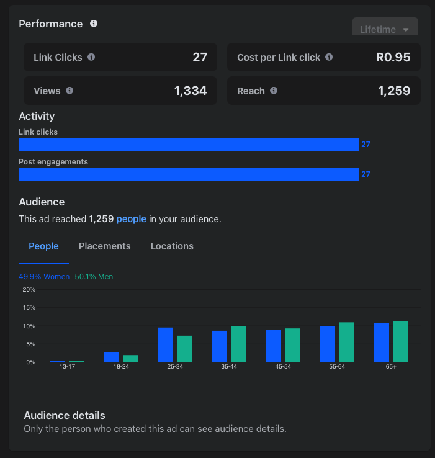Click the Link clicks activity bar

[x=189, y=145]
